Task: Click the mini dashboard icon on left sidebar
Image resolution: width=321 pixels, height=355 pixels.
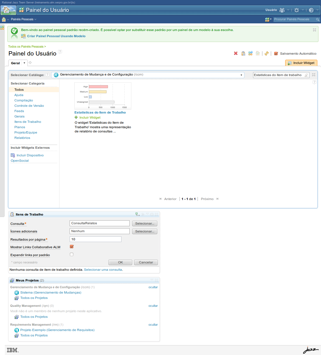Action: (x=2, y=28)
